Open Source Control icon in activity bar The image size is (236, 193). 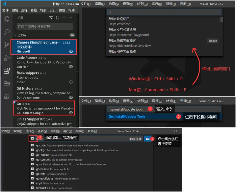pyautogui.click(x=7, y=45)
